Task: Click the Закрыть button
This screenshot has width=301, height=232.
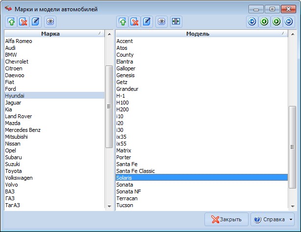Action: pos(226,219)
